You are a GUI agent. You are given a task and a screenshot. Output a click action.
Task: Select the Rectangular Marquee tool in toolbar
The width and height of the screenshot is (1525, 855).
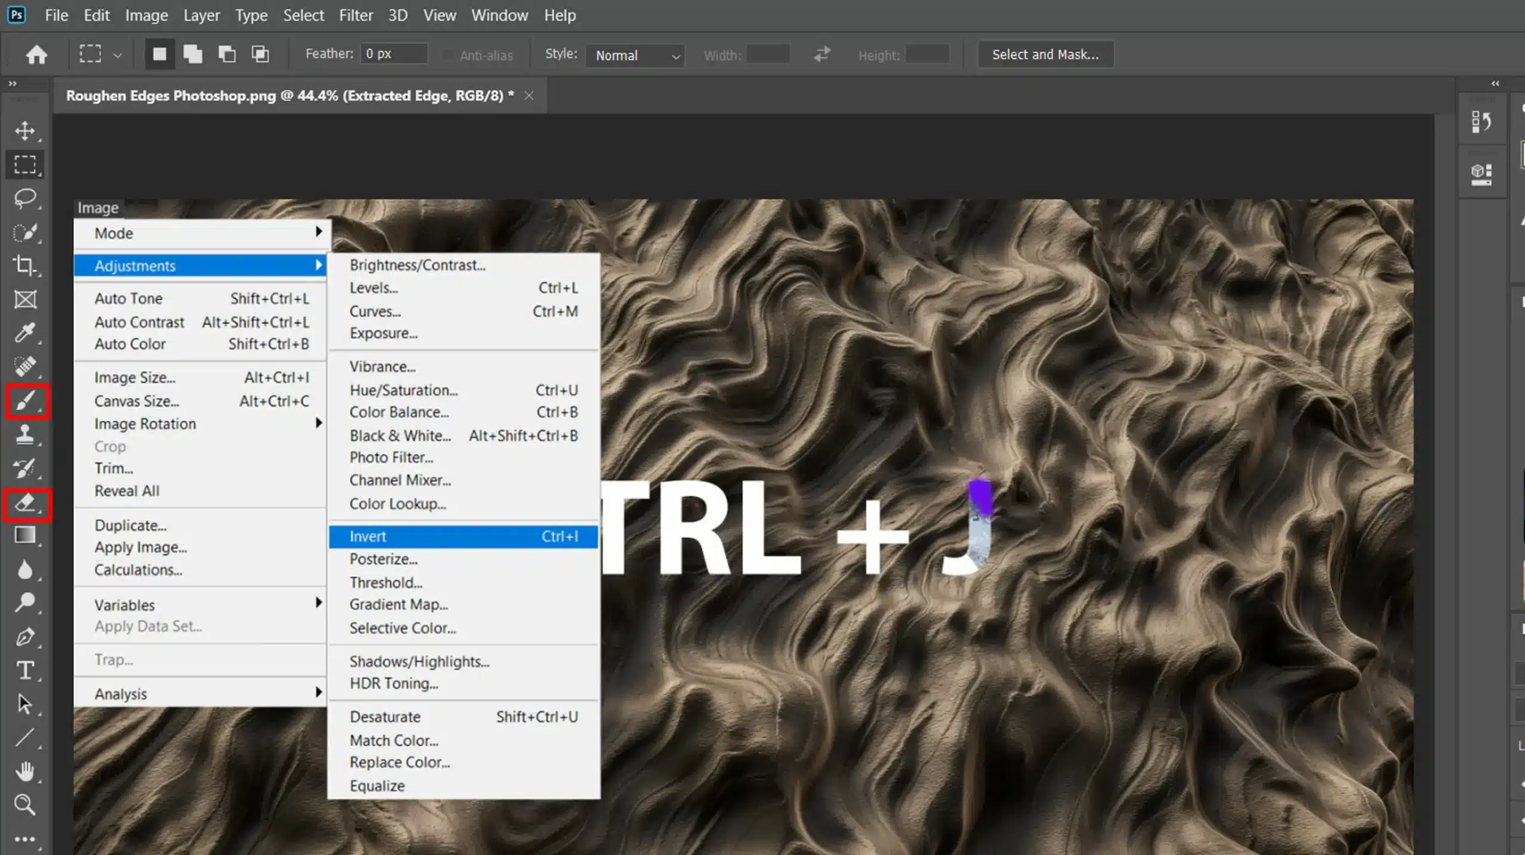[x=25, y=164]
